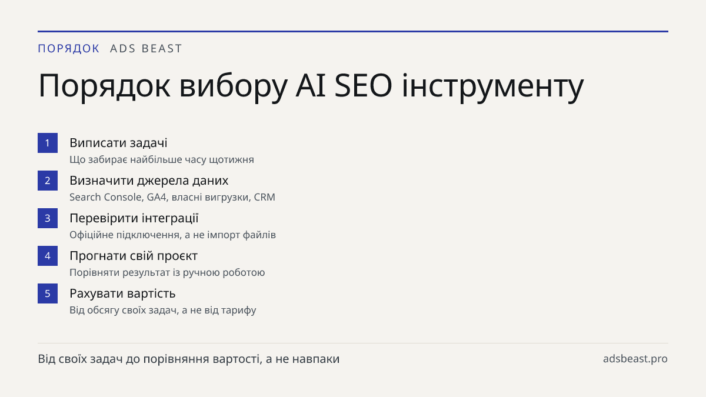This screenshot has height=397, width=706.
Task: Click 'Search Console, GA4, власні вигрузки, CRM'
Action: coord(172,197)
